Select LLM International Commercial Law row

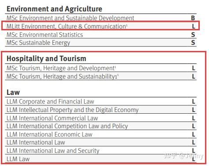(101, 118)
